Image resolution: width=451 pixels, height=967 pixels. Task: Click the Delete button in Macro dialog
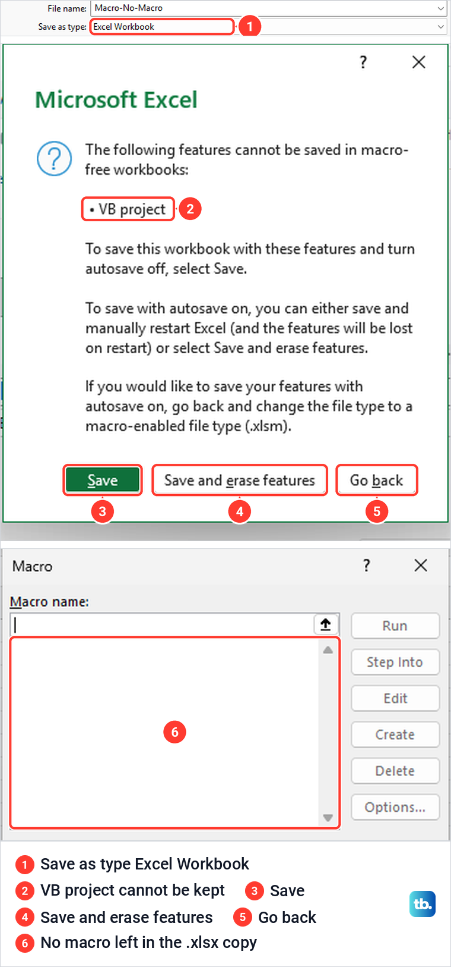pyautogui.click(x=395, y=771)
